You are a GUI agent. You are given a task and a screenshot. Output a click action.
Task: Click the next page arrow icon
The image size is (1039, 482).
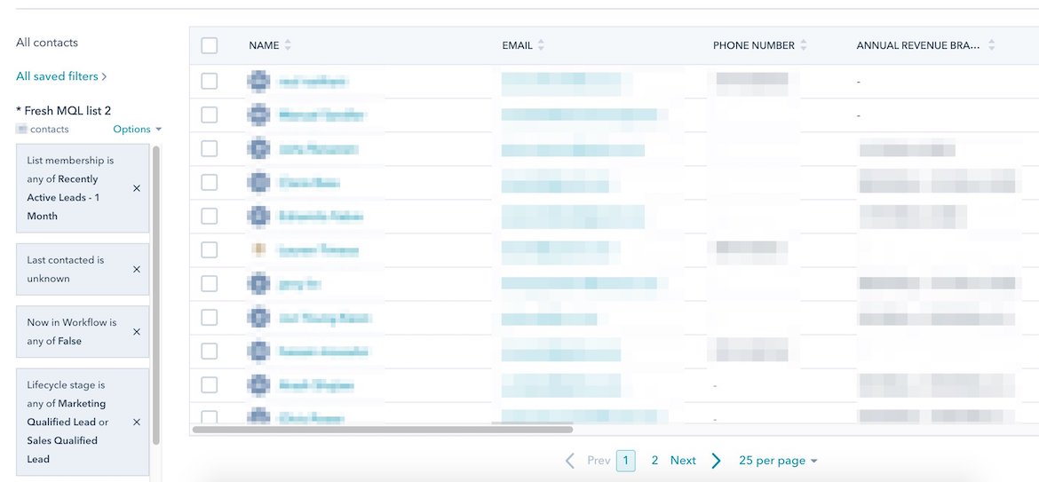716,461
